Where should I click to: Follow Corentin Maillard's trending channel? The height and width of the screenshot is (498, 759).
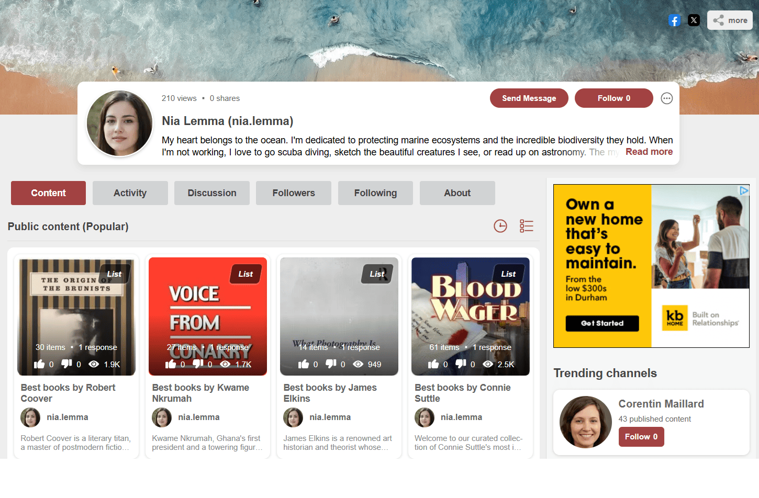click(x=641, y=437)
